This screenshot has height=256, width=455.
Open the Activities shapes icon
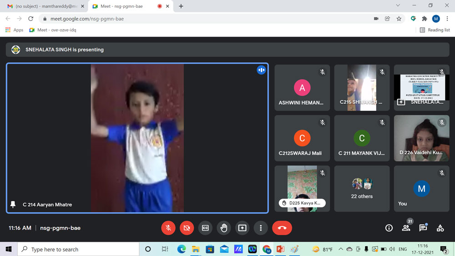click(440, 228)
